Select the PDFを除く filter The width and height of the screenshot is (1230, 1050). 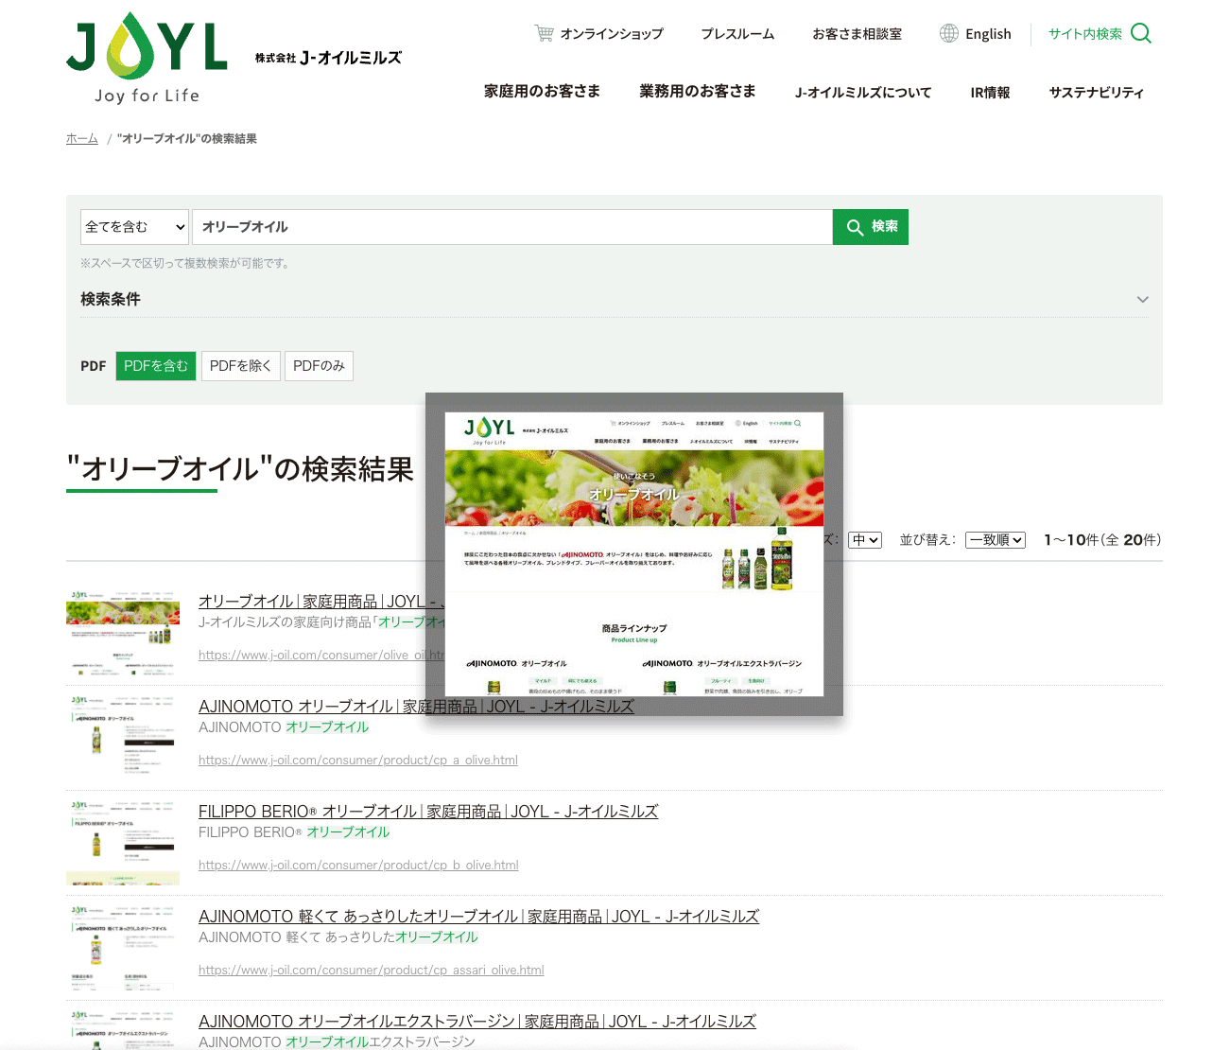(x=241, y=366)
